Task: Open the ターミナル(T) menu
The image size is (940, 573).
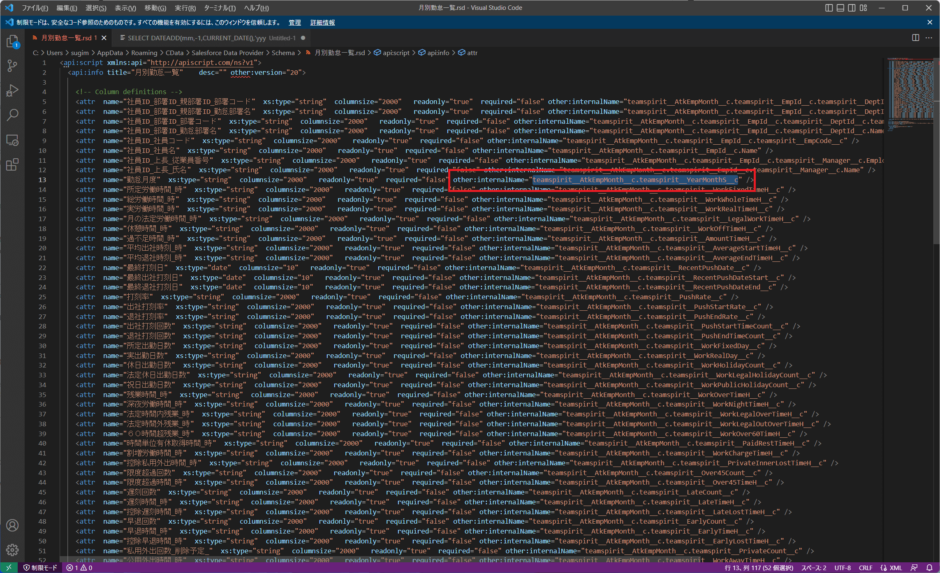Action: click(220, 8)
